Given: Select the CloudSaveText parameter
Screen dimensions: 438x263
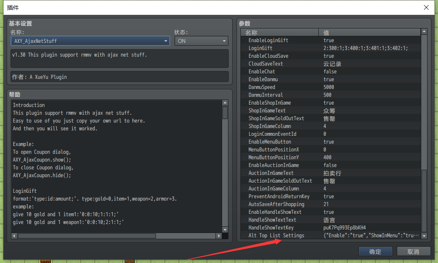Looking at the screenshot, I should [x=331, y=64].
